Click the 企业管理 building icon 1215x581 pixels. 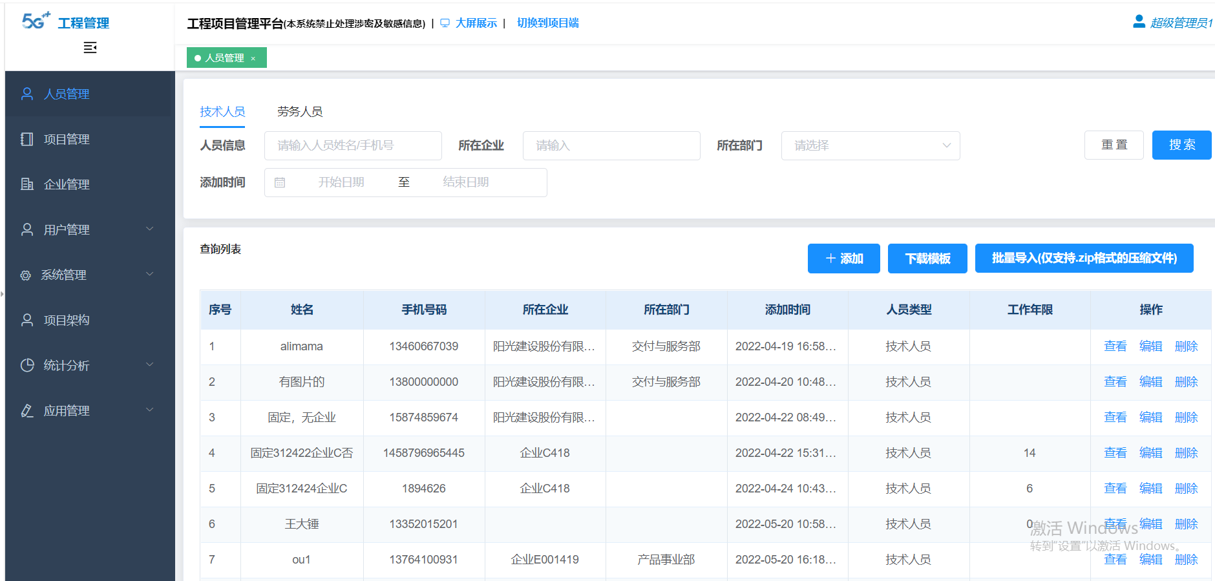pyautogui.click(x=27, y=185)
